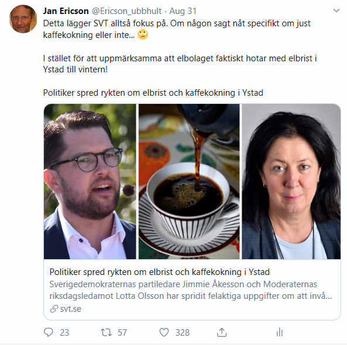Click the like count 328
This screenshot has width=347, height=345.
(x=183, y=332)
